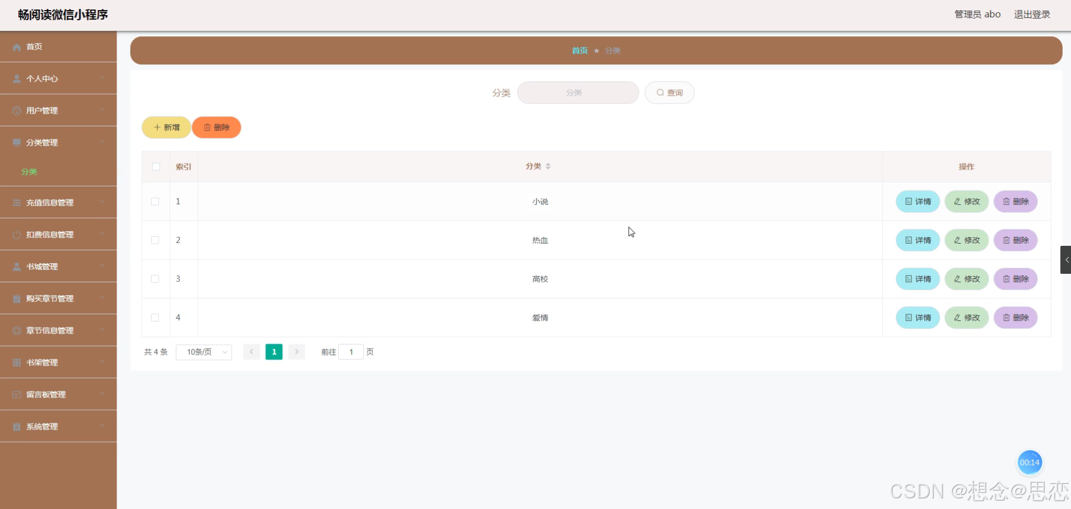Go to previous page arrow in pagination
The image size is (1071, 509).
click(251, 352)
